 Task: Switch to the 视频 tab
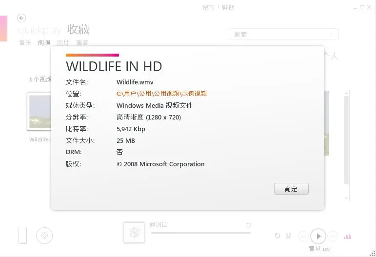pyautogui.click(x=44, y=43)
